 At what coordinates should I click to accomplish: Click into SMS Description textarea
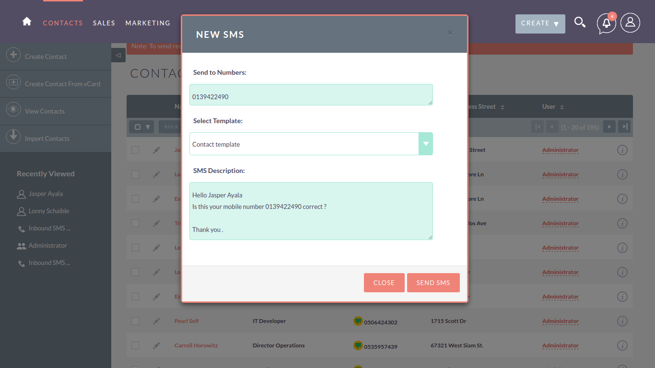click(x=311, y=211)
